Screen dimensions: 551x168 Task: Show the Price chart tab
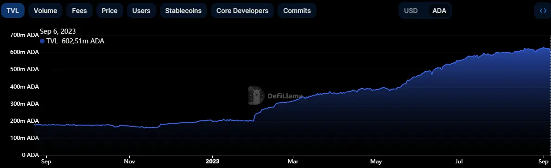pos(110,11)
